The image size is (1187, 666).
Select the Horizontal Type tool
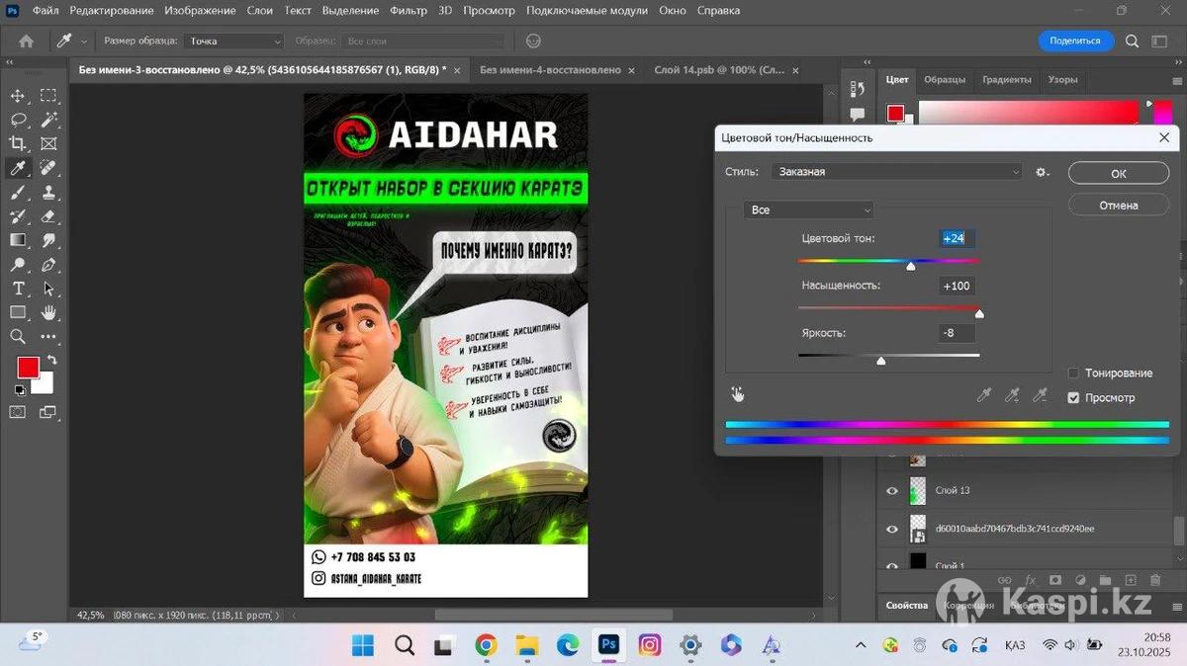click(x=18, y=289)
